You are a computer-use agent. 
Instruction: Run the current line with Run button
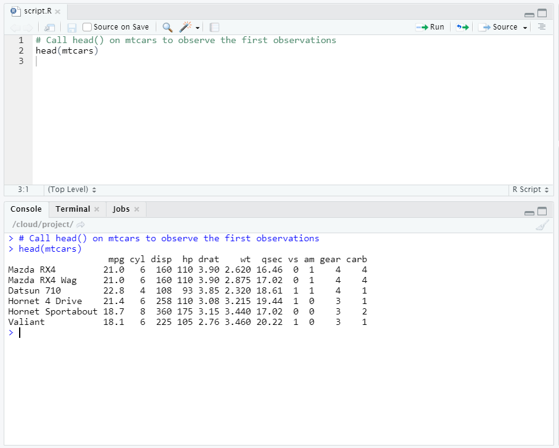(x=430, y=27)
